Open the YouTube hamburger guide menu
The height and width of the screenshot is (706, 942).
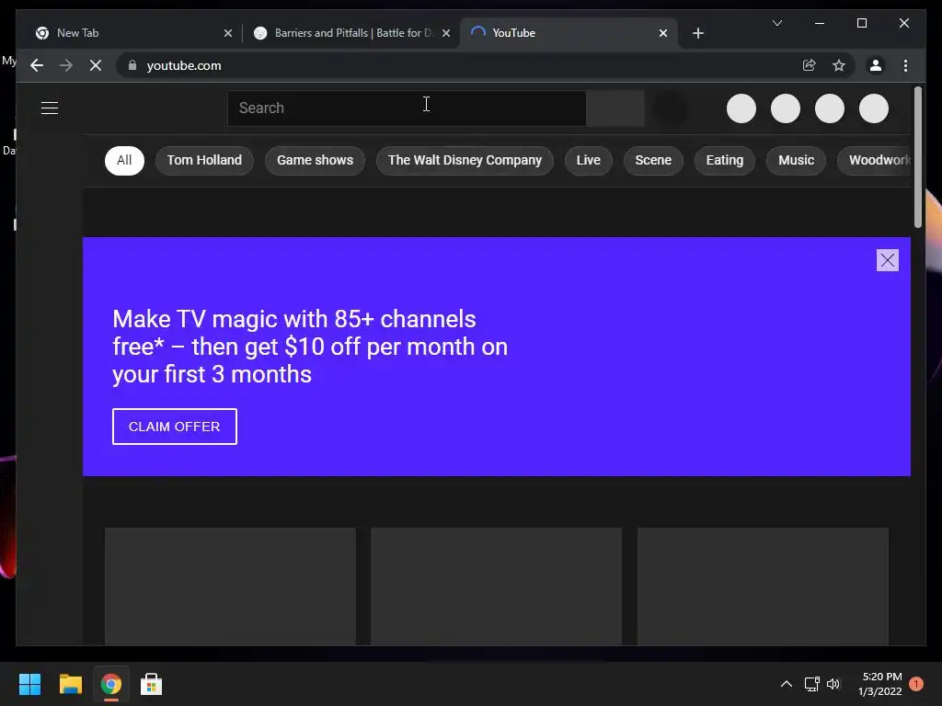(50, 108)
